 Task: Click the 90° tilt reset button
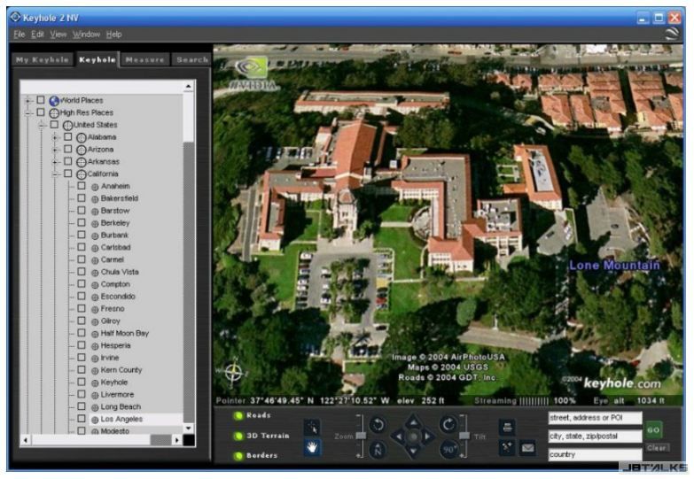coord(448,450)
